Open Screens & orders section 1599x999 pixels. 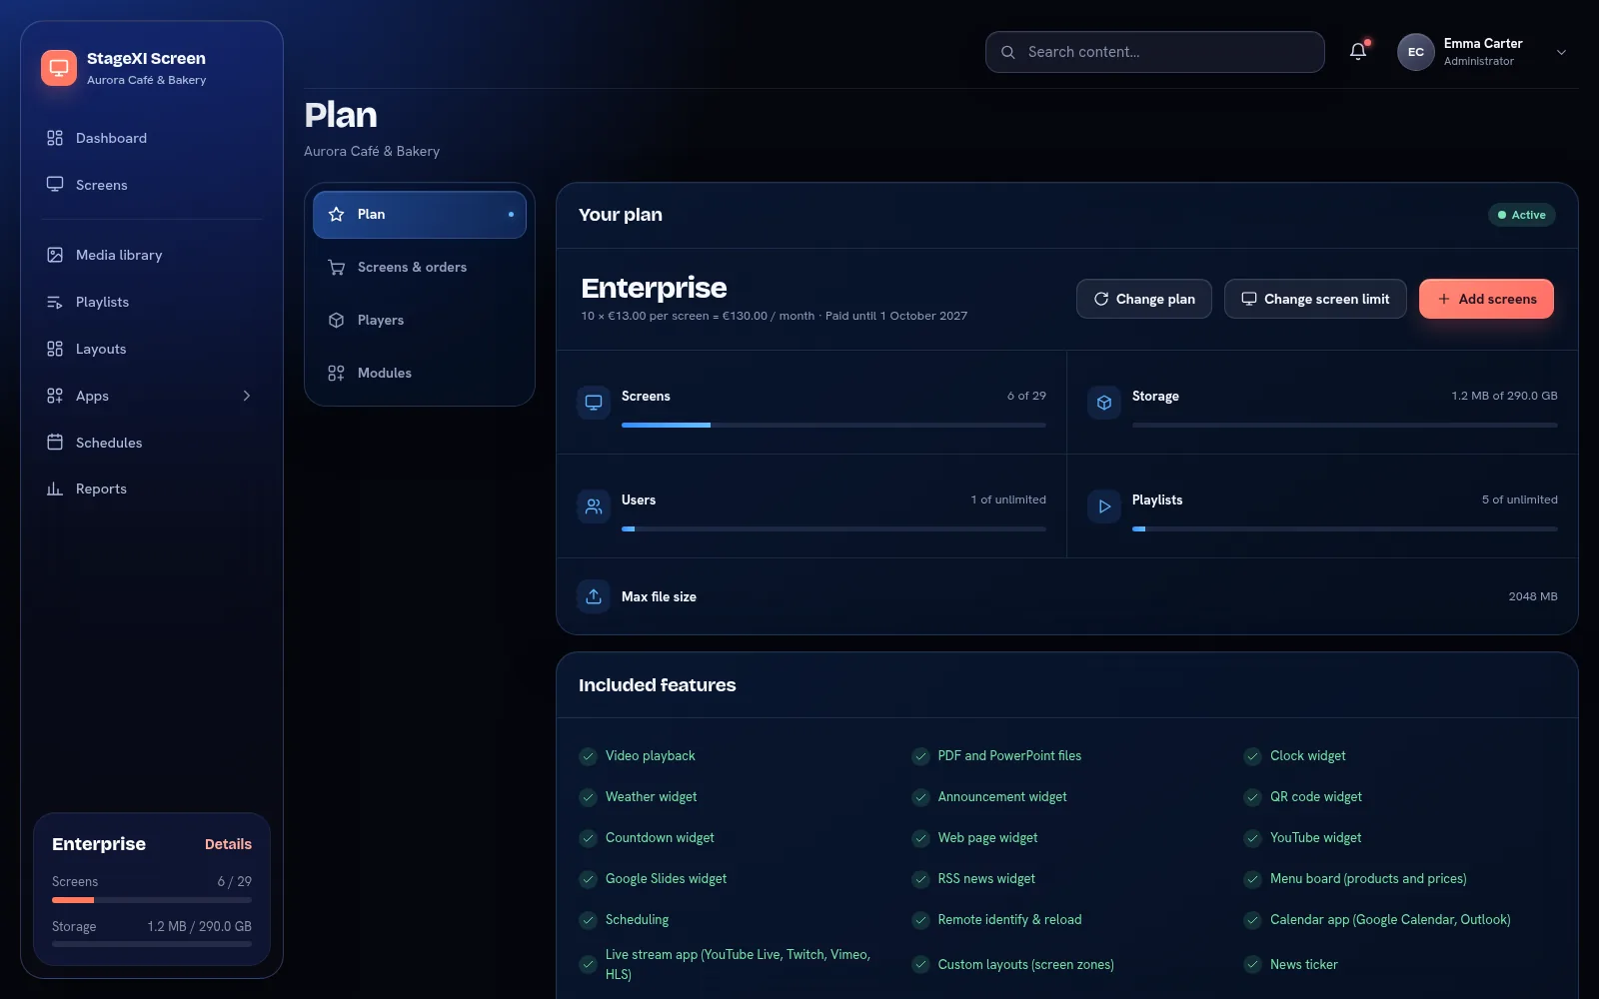point(420,268)
